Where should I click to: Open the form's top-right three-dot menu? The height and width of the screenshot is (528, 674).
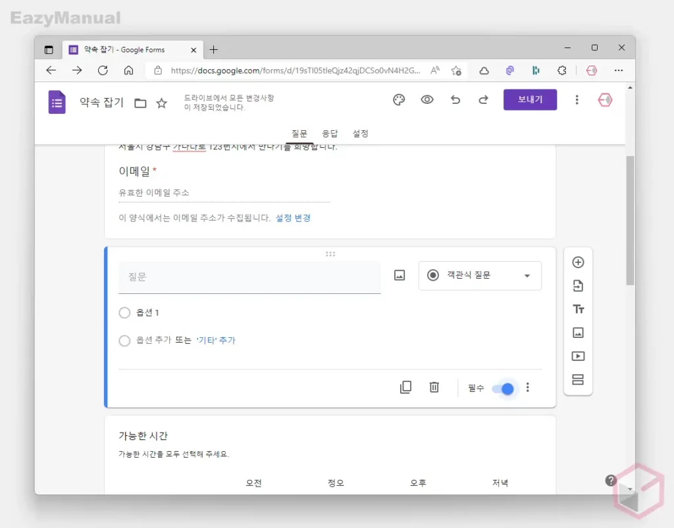click(577, 99)
